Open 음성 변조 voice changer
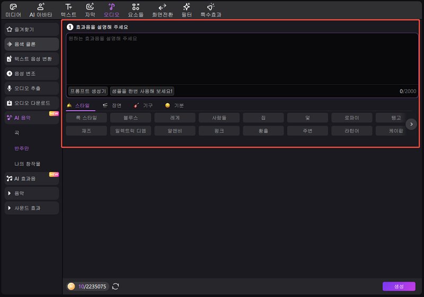 click(32, 74)
